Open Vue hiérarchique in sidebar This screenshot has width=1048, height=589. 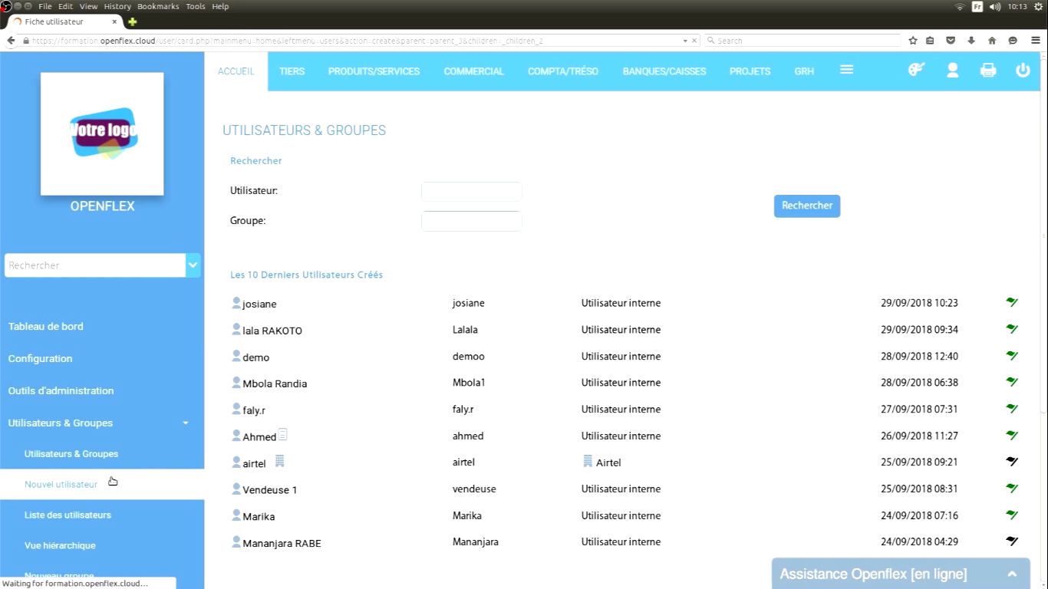tap(60, 546)
